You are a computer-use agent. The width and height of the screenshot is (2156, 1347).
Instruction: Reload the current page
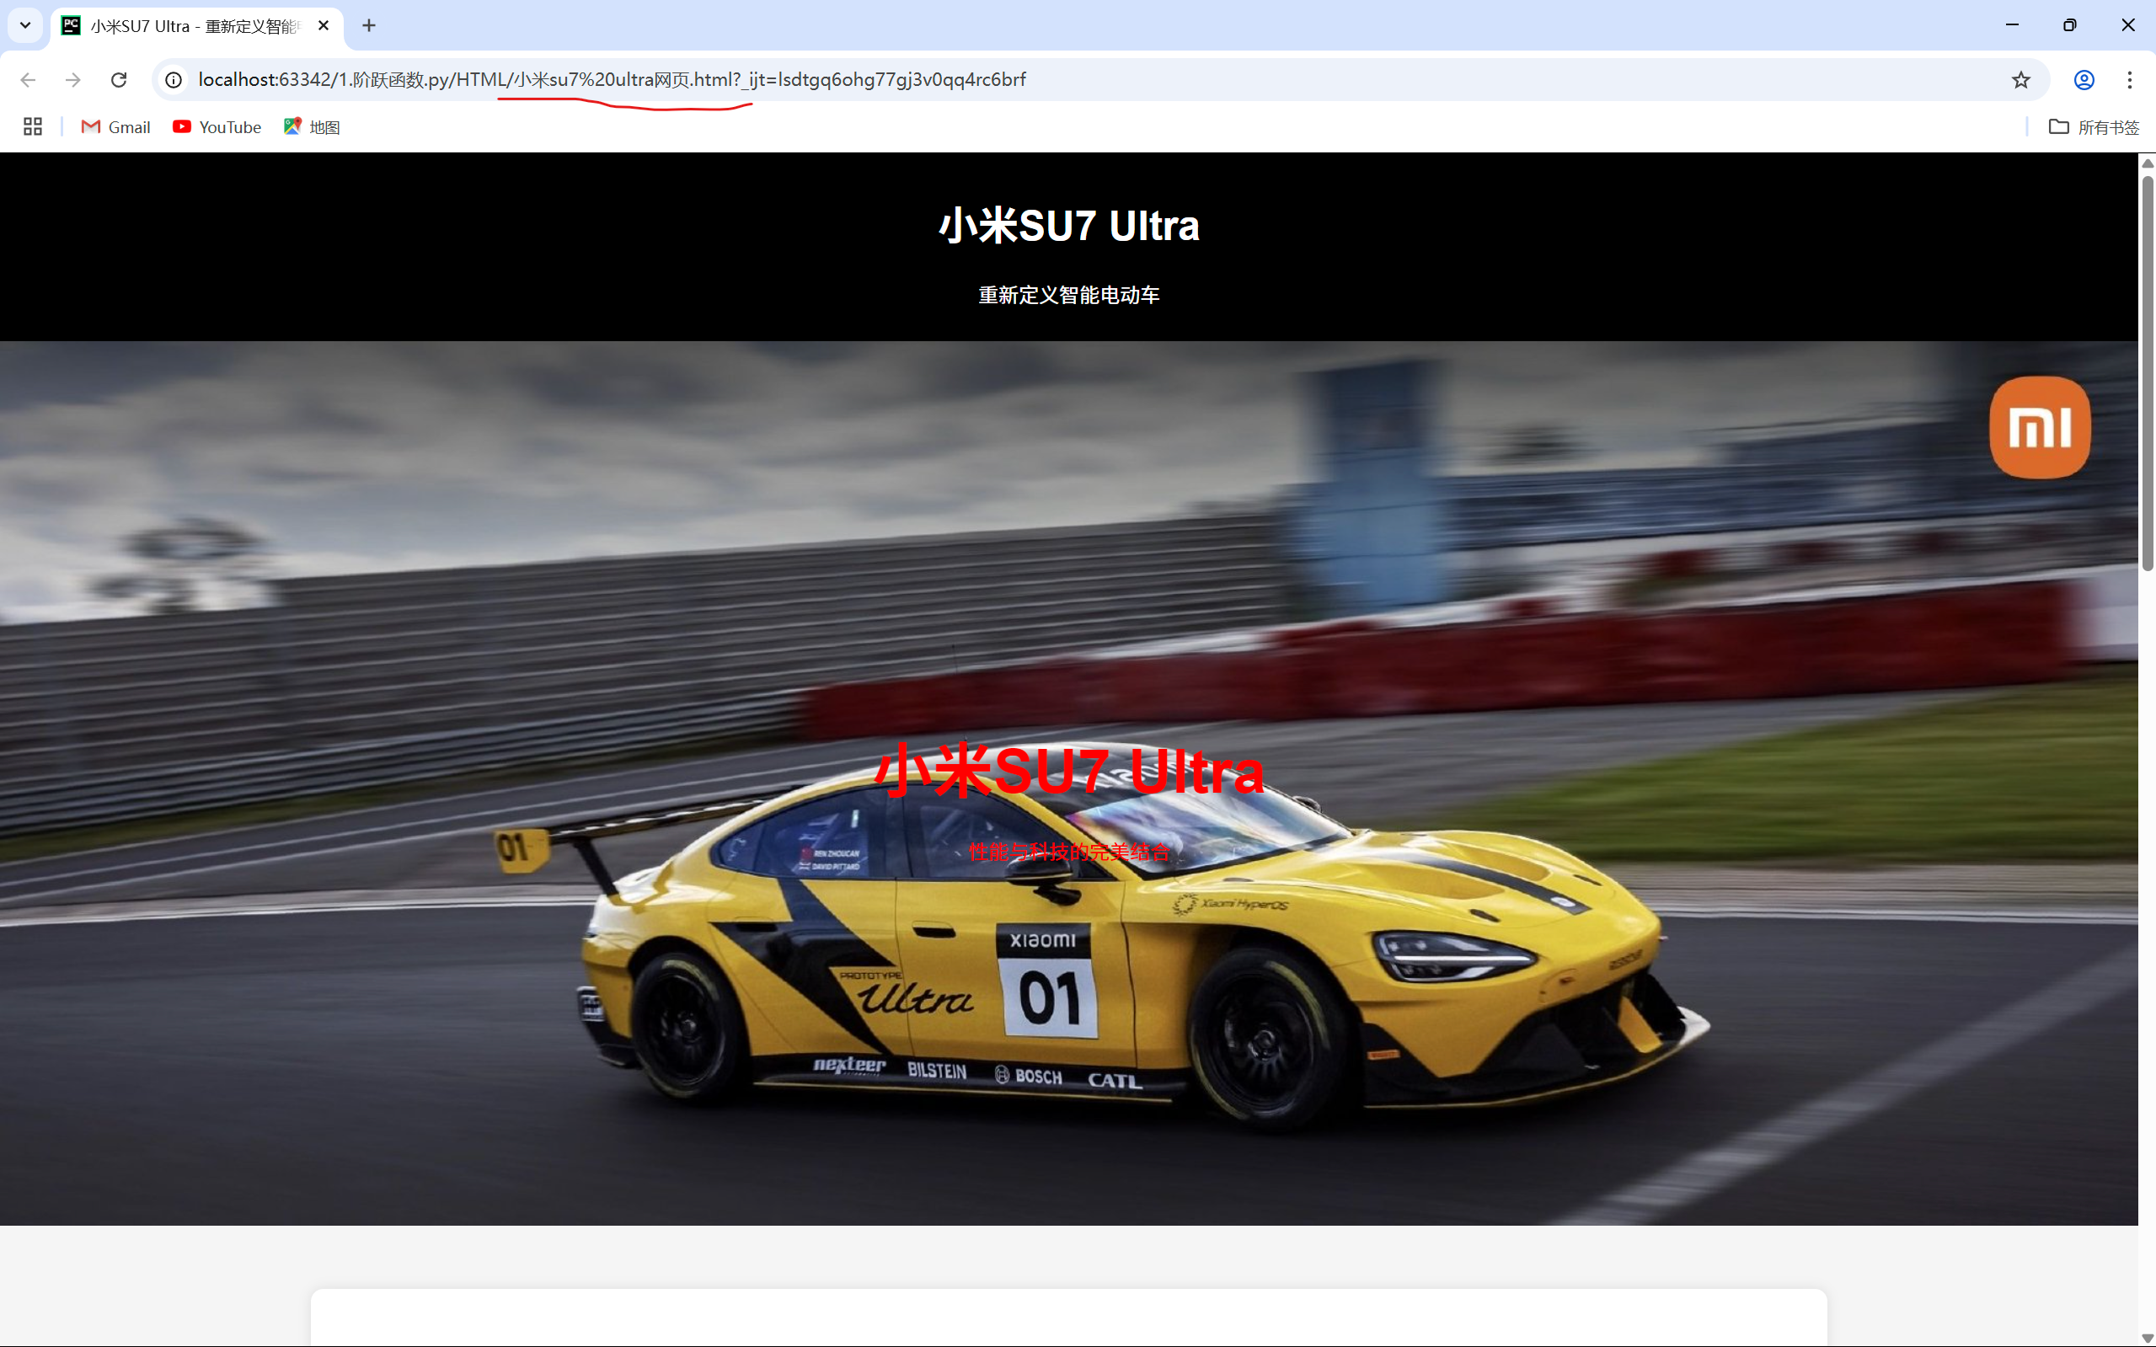point(119,80)
